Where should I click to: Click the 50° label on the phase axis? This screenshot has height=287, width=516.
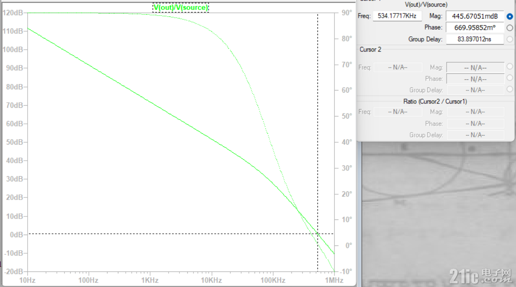pos(346,116)
